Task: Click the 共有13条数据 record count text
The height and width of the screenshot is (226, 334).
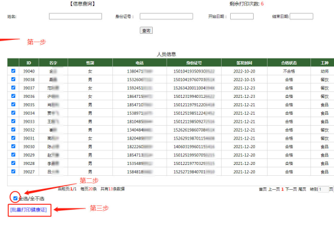Action: tap(112, 189)
